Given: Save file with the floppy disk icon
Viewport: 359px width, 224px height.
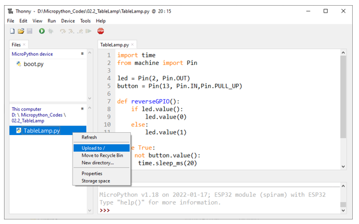Looking at the screenshot, I should [x=30, y=31].
